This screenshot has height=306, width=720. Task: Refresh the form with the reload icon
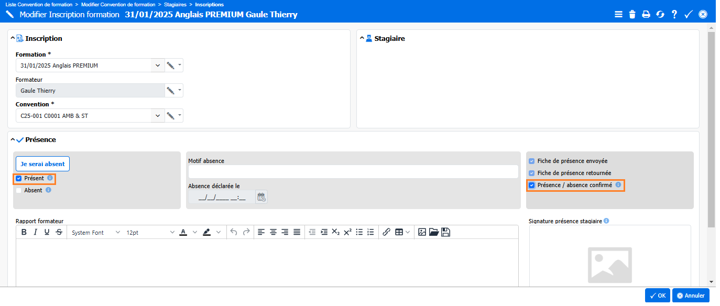click(x=660, y=15)
